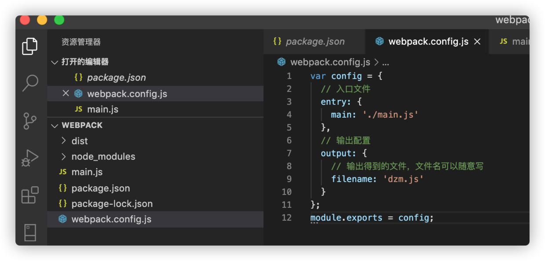Place cursor on line 12 module.exports

point(346,217)
